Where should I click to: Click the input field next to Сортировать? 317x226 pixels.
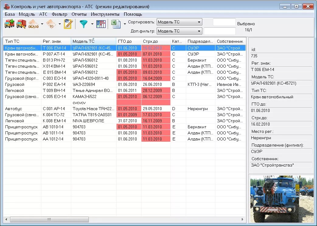pos(224,22)
